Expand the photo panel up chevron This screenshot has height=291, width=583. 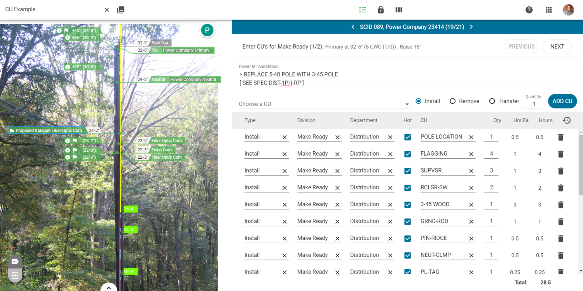[x=109, y=288]
